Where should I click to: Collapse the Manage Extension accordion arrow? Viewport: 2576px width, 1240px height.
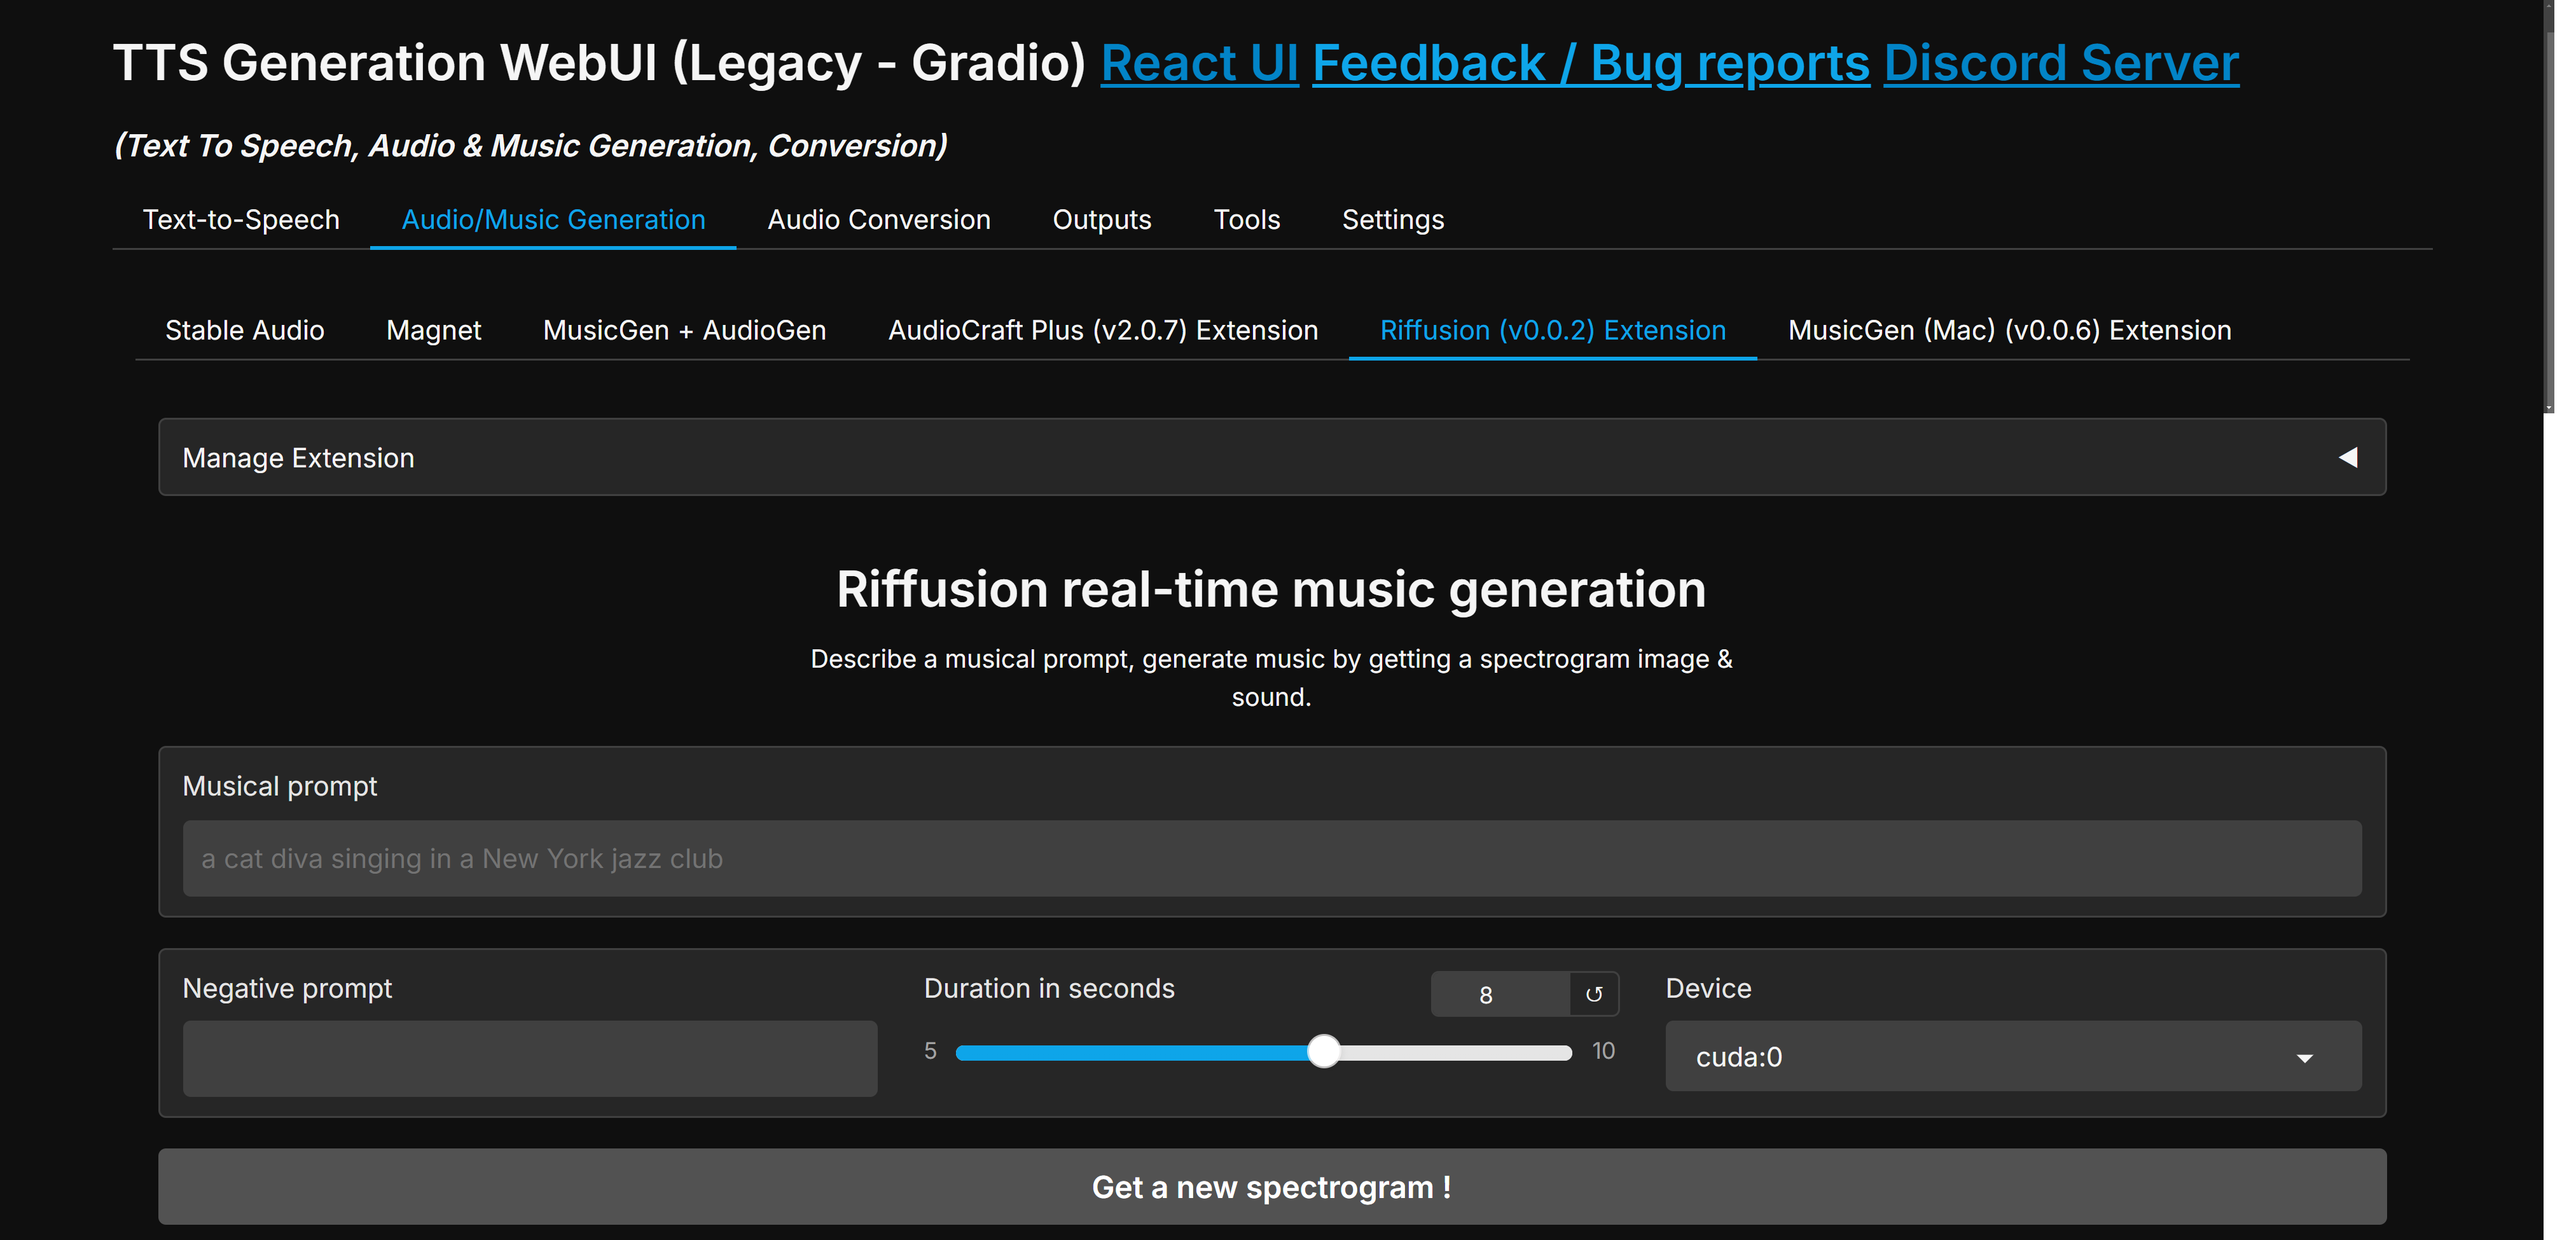(x=2347, y=457)
